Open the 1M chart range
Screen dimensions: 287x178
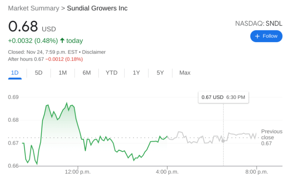coord(62,73)
